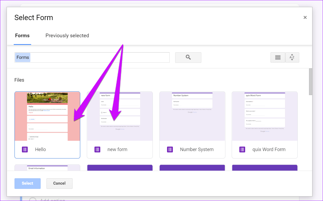Close the Select Form dialog
The image size is (323, 201).
pos(305,17)
